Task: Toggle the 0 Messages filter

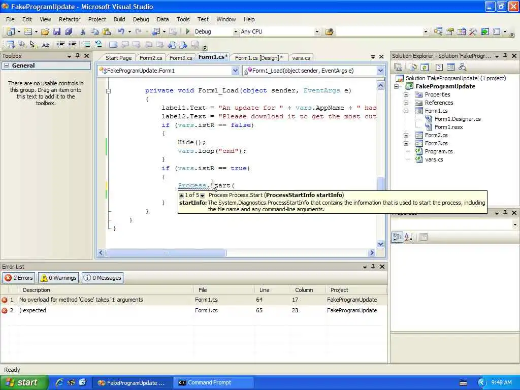Action: (x=103, y=278)
